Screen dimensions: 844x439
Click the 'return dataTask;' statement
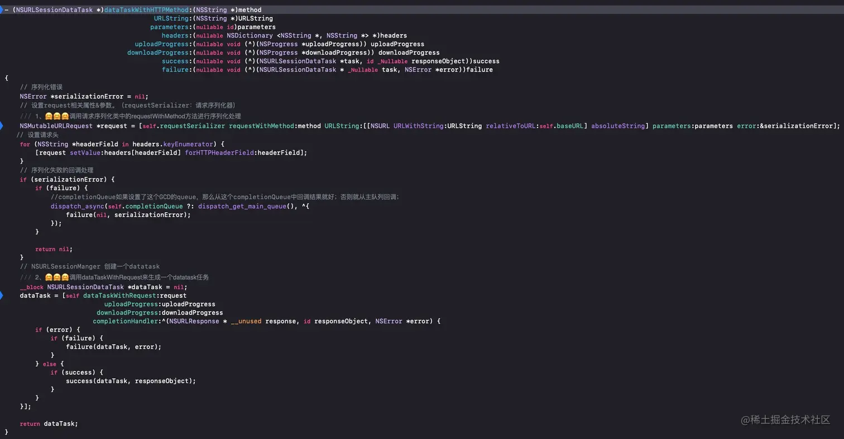(49, 423)
